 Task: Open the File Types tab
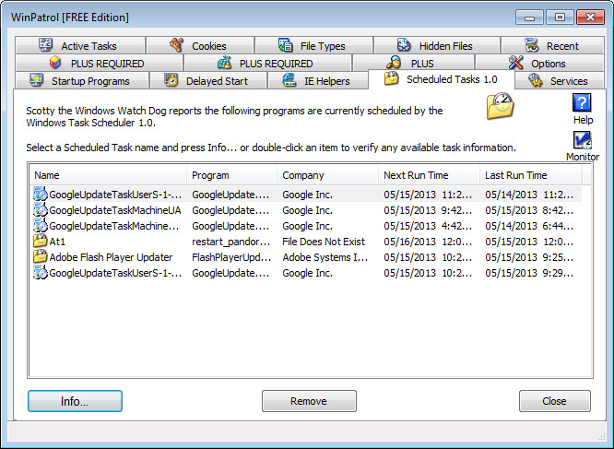click(x=314, y=45)
